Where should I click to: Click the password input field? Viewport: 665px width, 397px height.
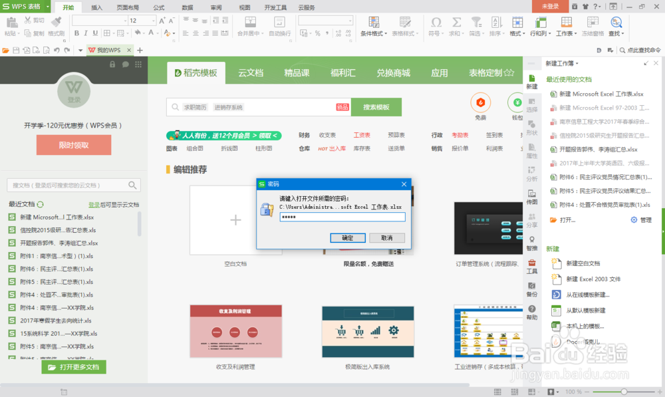click(x=342, y=217)
